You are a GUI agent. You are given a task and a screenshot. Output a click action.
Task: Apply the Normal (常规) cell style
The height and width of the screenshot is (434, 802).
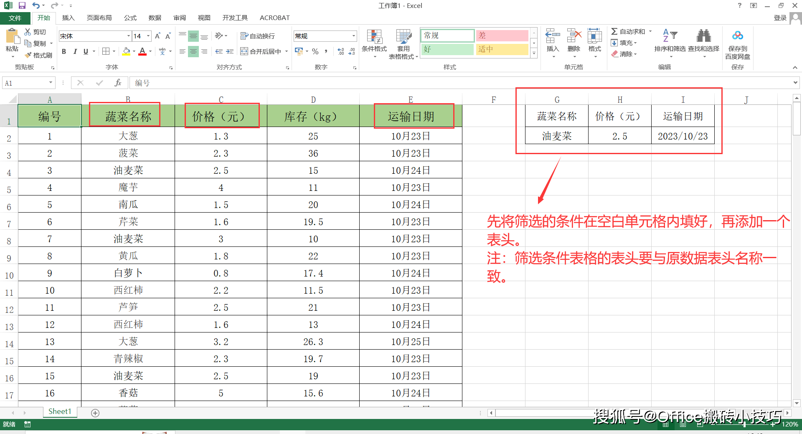[x=447, y=36]
